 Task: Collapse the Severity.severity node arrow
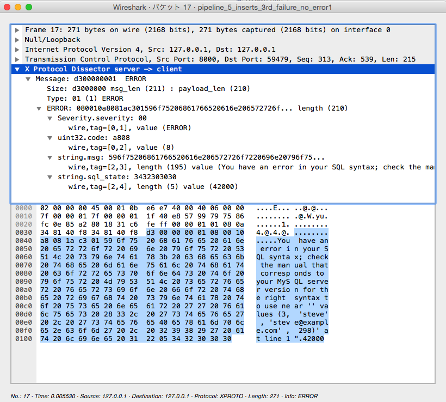(x=50, y=118)
